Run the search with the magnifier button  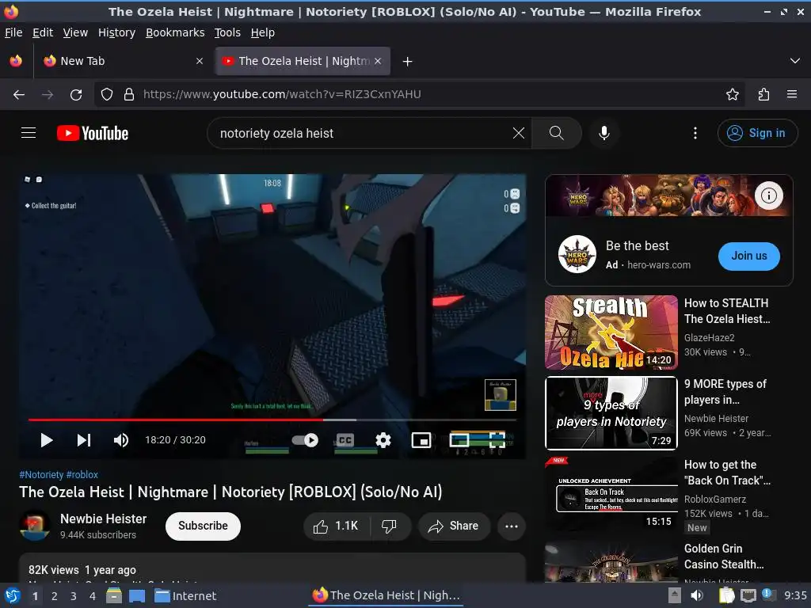pyautogui.click(x=557, y=133)
